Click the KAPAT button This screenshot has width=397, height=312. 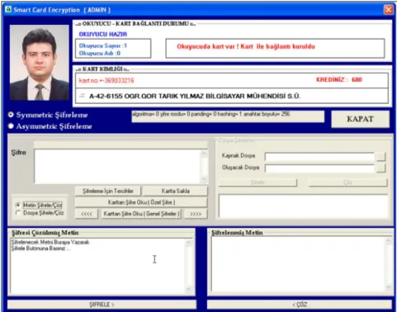pyautogui.click(x=360, y=119)
